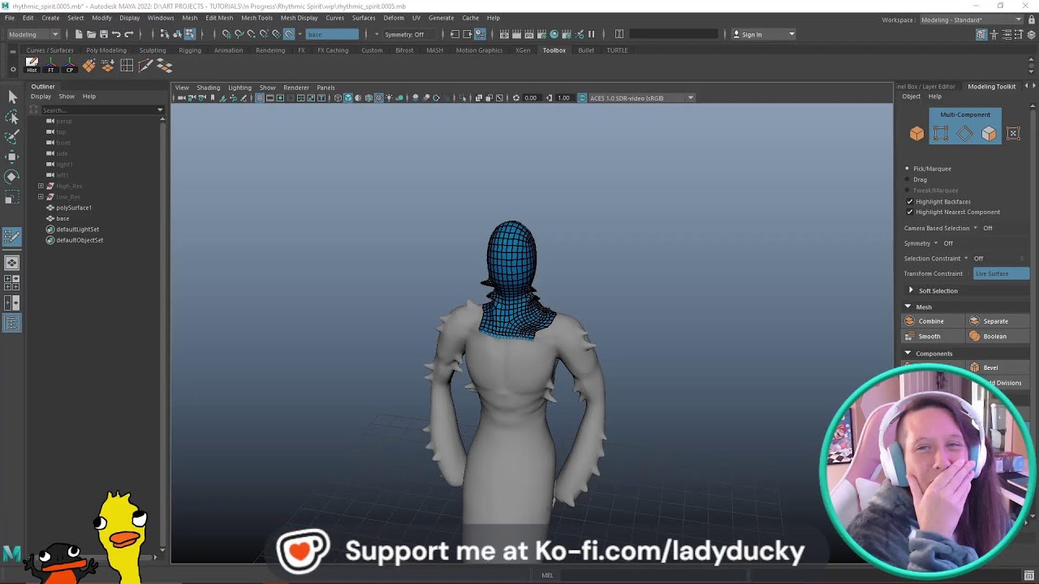The image size is (1039, 584).
Task: Select the Lasso tool in toolbox
Action: pyautogui.click(x=12, y=118)
